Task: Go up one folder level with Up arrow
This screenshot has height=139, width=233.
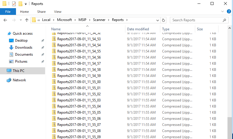Action: coord(27,20)
